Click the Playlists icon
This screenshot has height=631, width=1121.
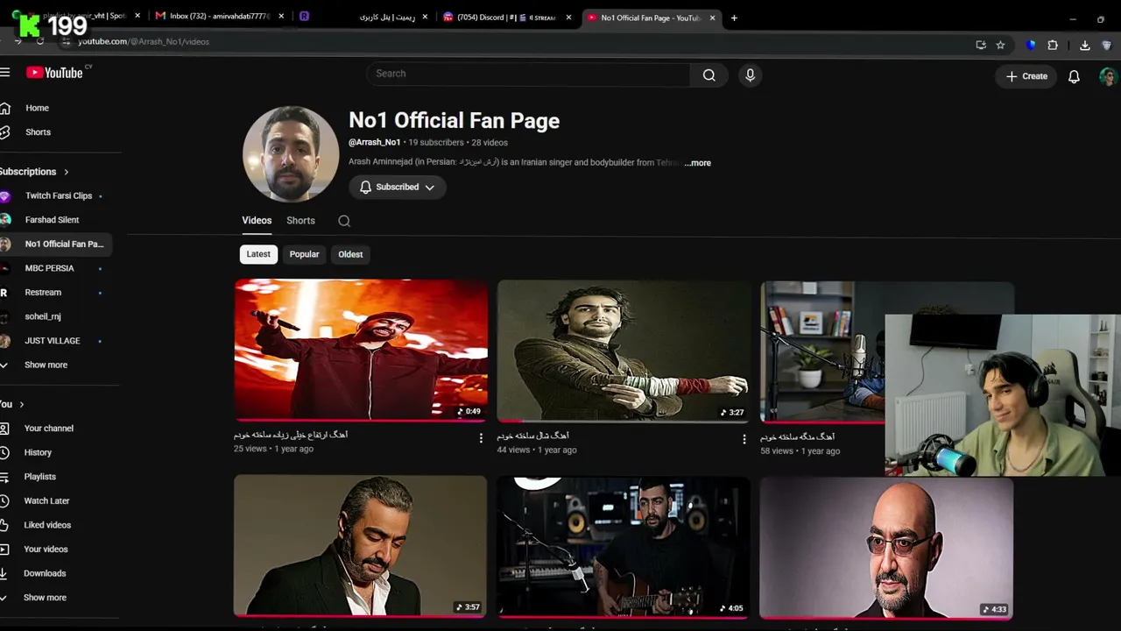5,477
